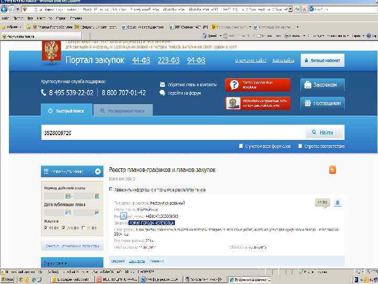
Task: Switch to the Расширенный поиск tab
Action: point(123,111)
